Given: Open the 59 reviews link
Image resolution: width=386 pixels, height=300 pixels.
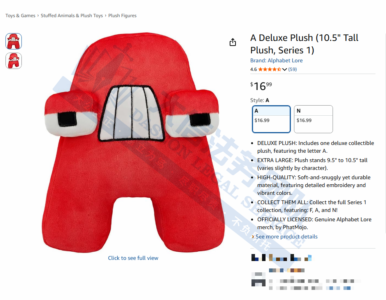Looking at the screenshot, I should [292, 69].
